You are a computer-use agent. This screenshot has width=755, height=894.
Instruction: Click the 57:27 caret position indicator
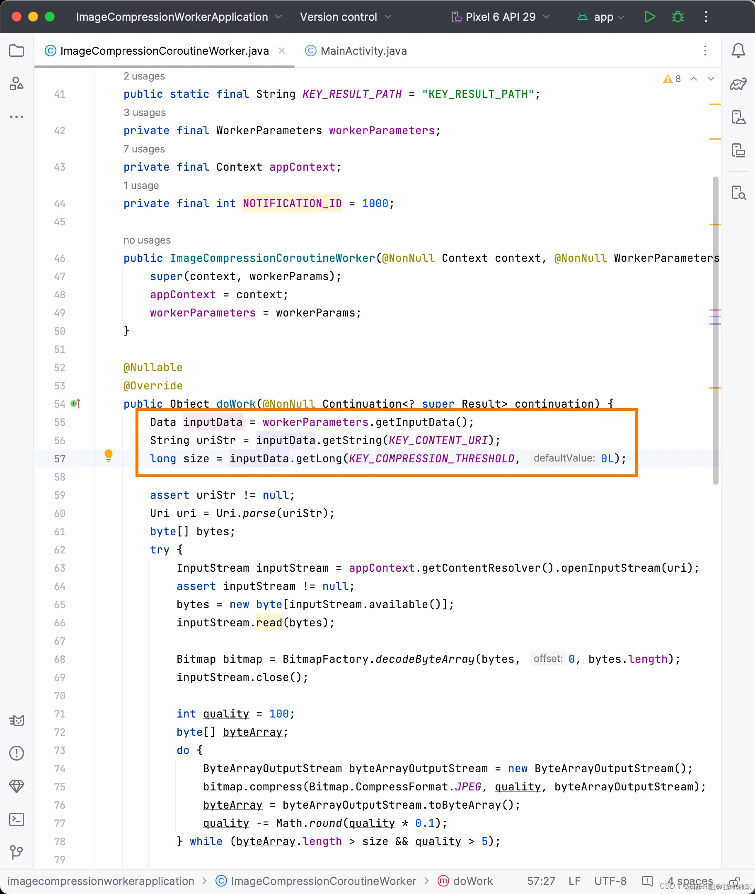click(x=541, y=881)
